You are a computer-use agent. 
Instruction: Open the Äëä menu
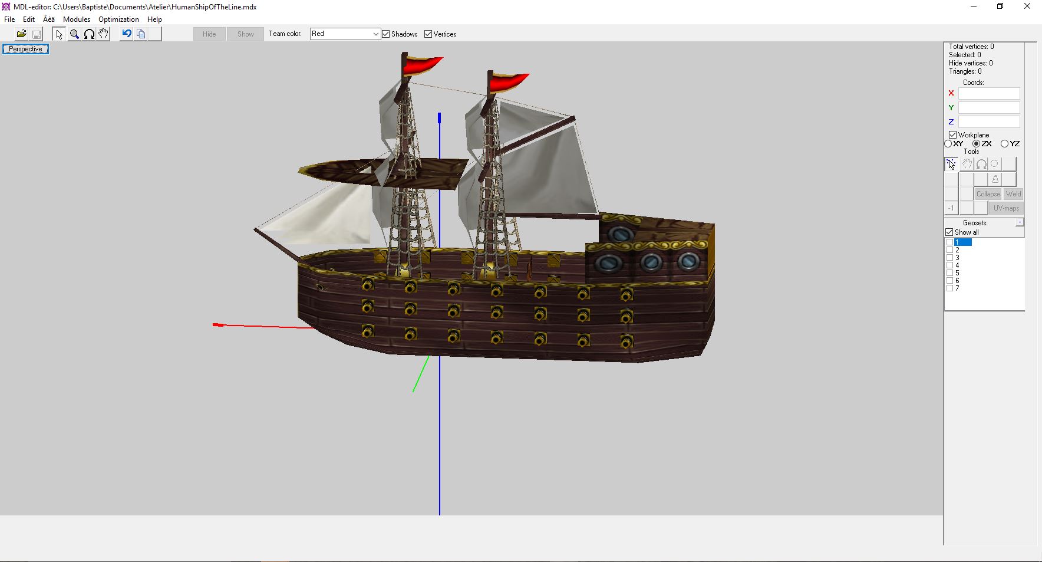[49, 19]
